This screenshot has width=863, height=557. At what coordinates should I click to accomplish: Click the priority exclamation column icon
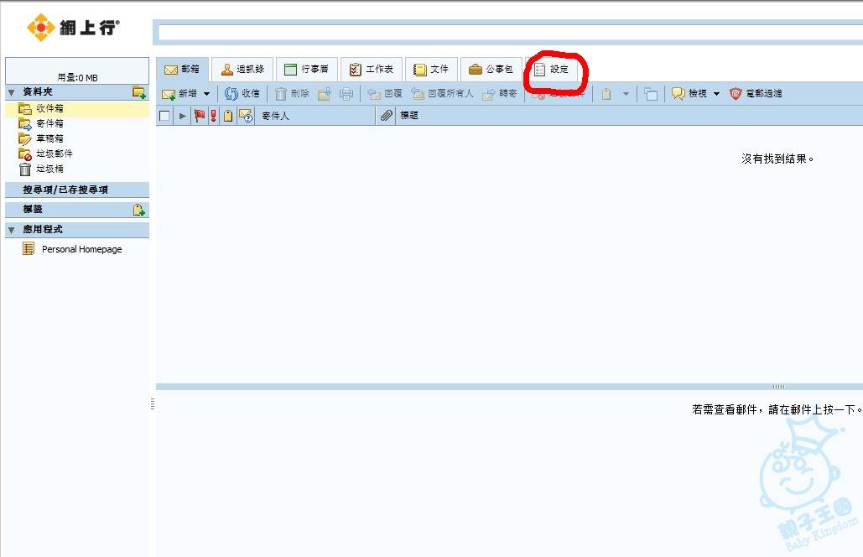[x=213, y=116]
